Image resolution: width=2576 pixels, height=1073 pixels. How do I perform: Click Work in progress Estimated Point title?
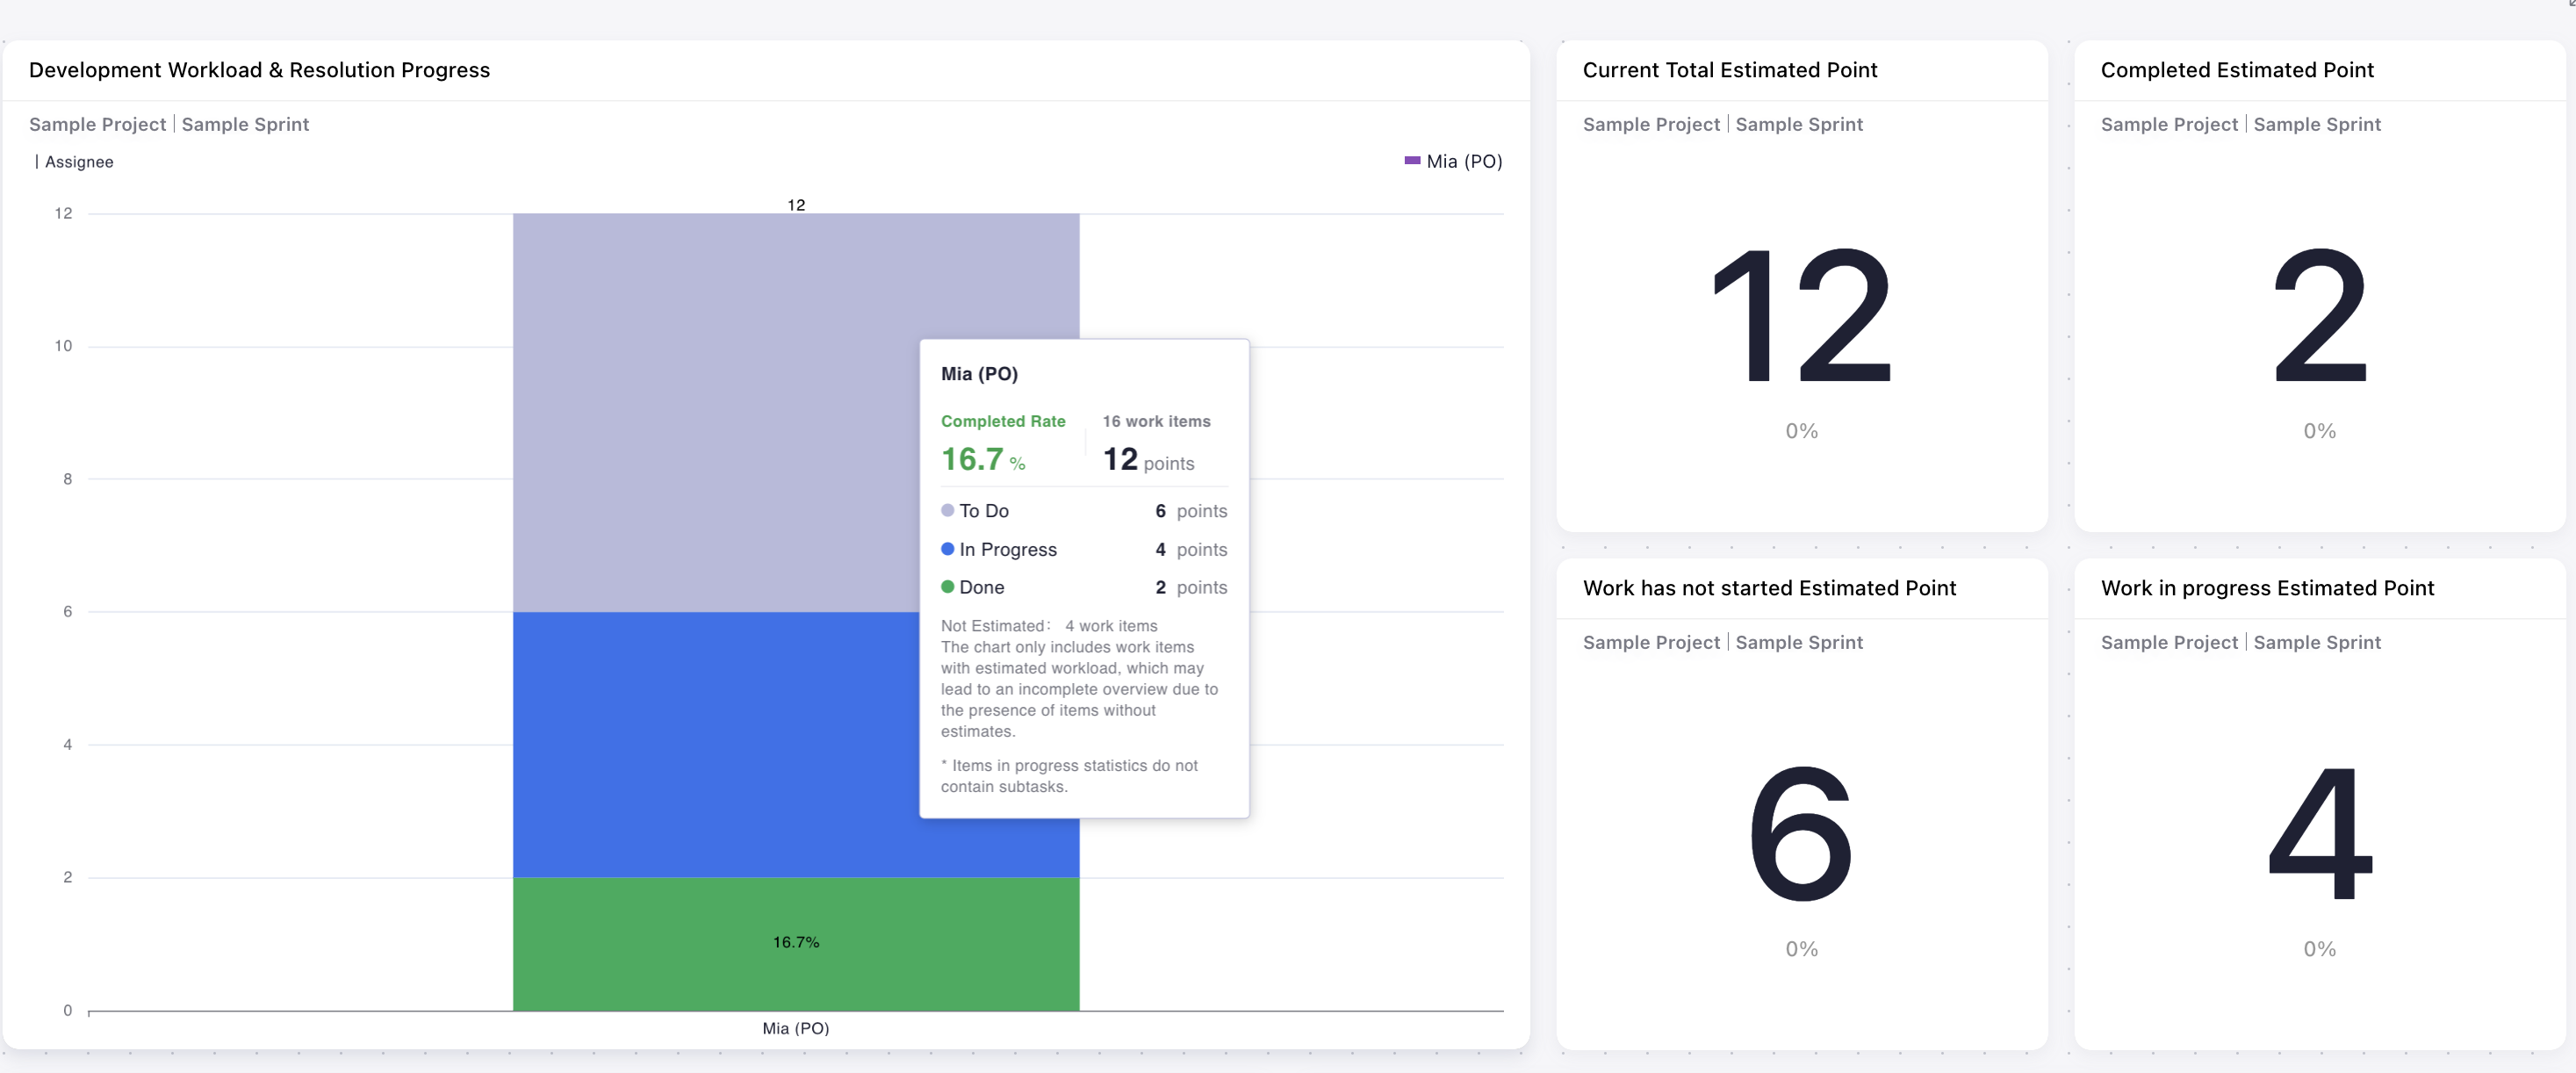[2266, 588]
